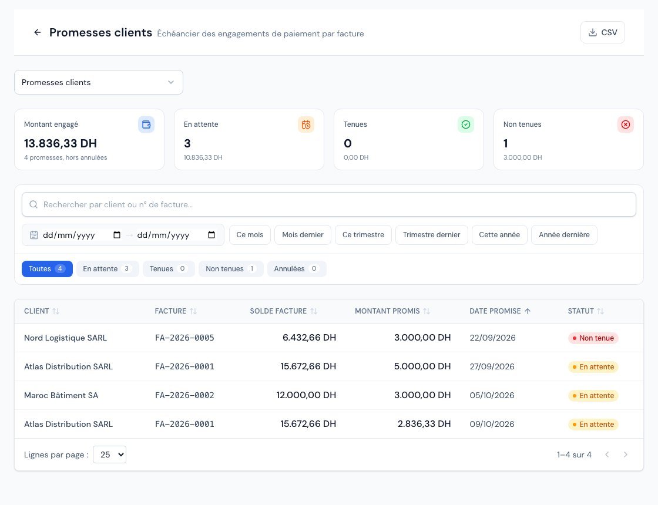Sort by Client column sort icon
Image resolution: width=658 pixels, height=505 pixels.
56,311
